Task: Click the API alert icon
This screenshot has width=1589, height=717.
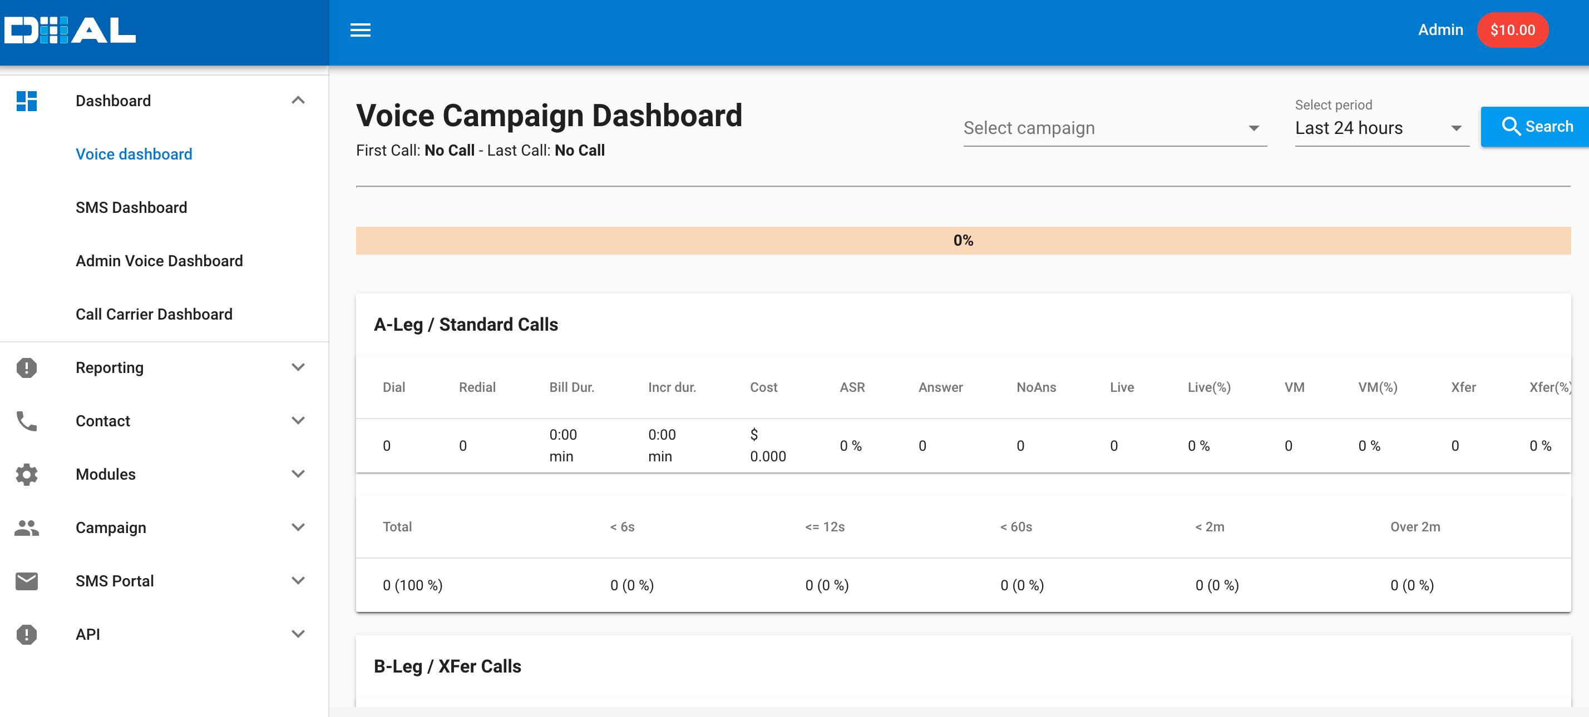Action: pos(27,634)
